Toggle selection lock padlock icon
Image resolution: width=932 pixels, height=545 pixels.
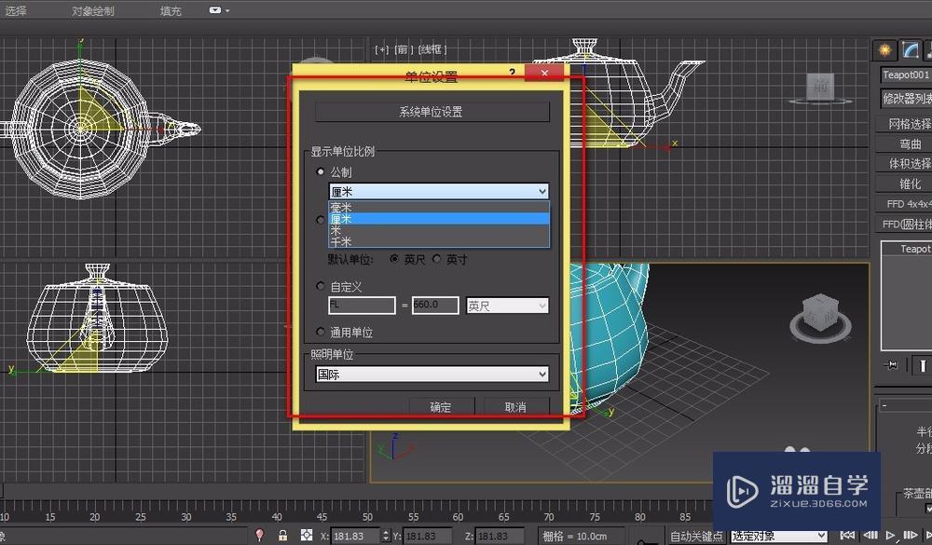[x=283, y=535]
